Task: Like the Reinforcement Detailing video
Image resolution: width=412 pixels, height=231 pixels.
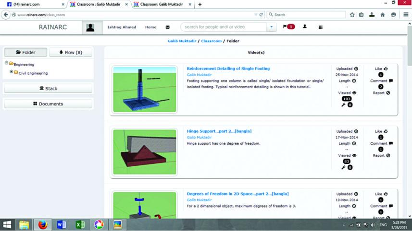Action: click(386, 69)
